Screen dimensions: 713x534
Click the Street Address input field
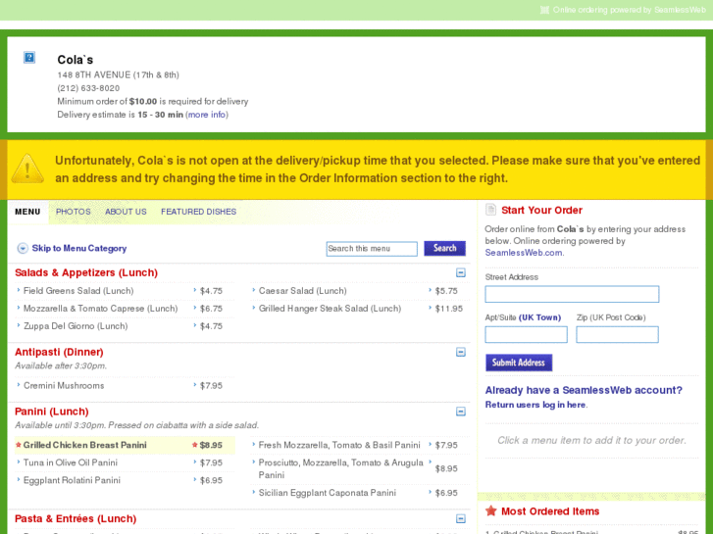point(572,294)
